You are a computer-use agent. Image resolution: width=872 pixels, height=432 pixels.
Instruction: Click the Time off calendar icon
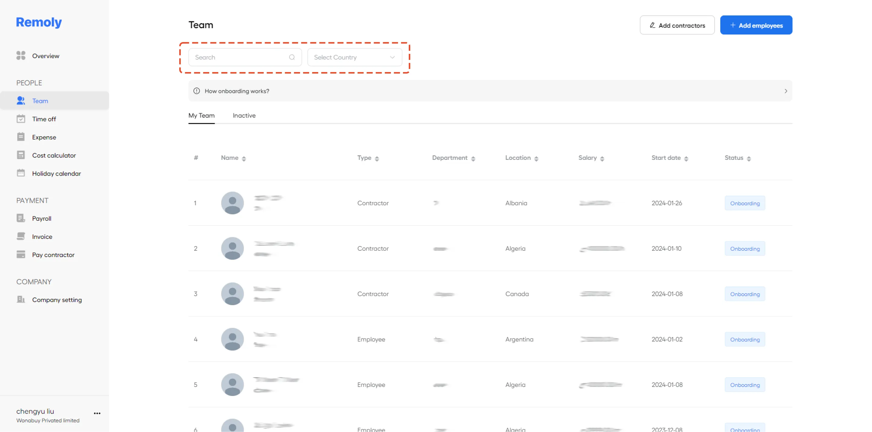click(x=21, y=119)
